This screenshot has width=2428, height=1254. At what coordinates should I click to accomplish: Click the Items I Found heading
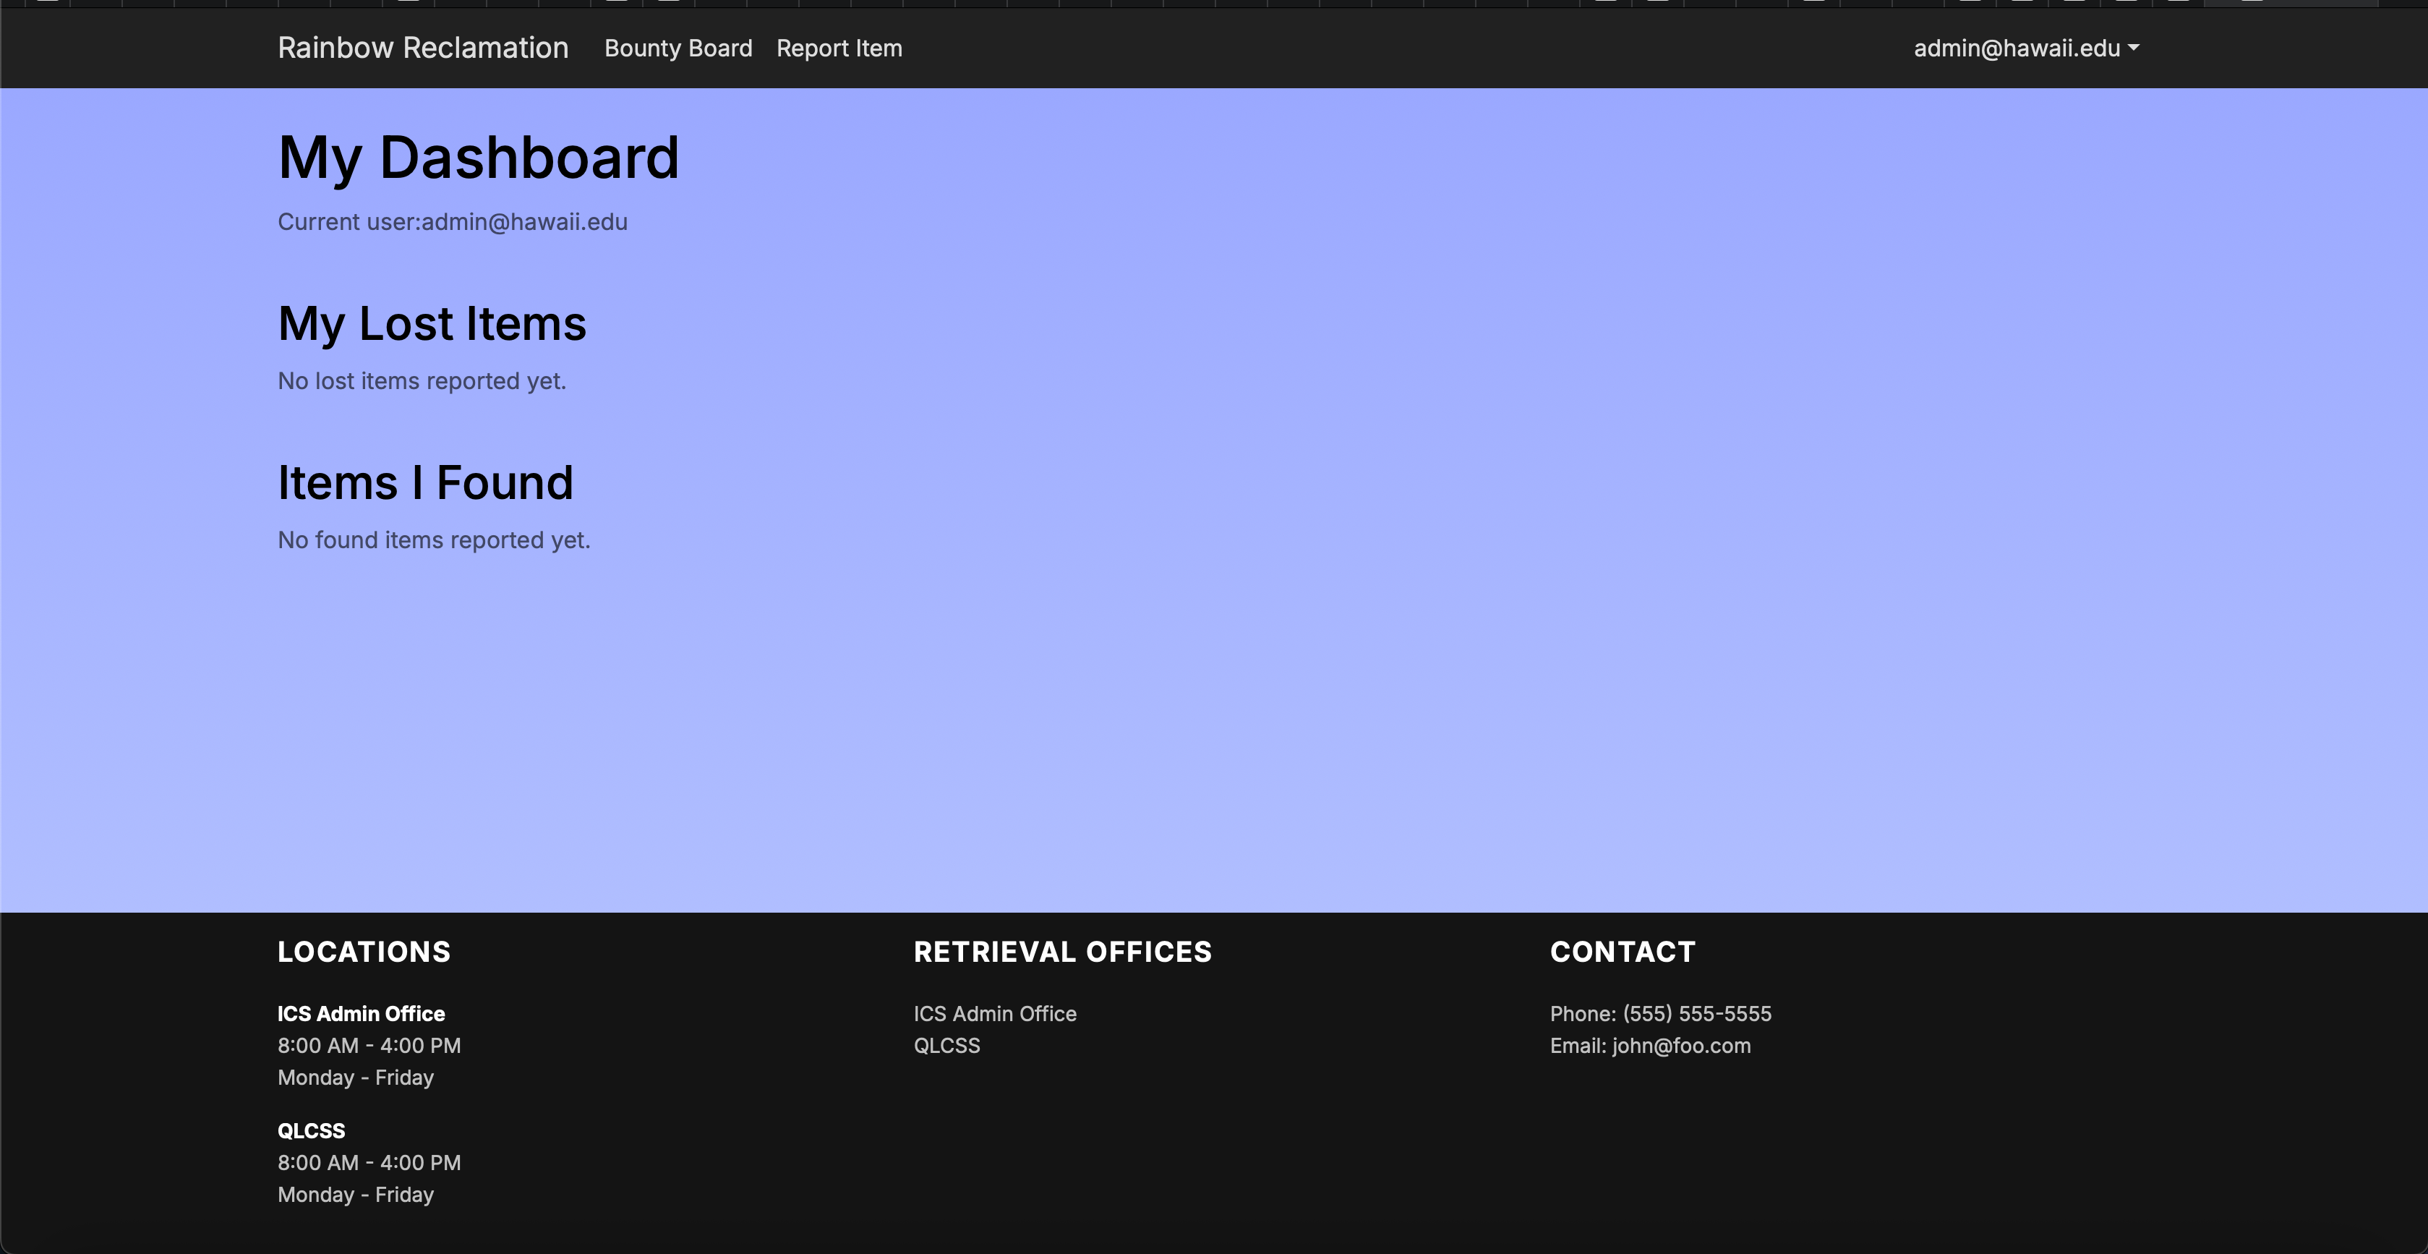pyautogui.click(x=425, y=483)
